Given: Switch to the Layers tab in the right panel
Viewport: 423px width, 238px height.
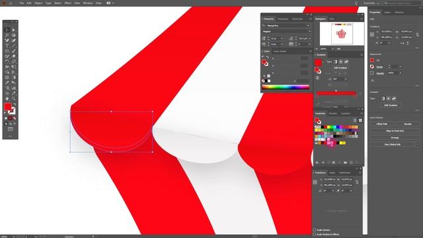Looking at the screenshot, I should point(387,13).
